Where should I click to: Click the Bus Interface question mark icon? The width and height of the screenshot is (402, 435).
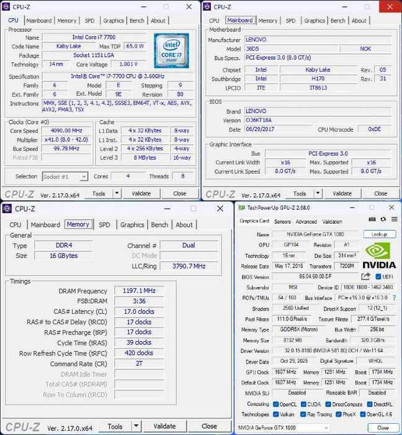point(394,298)
